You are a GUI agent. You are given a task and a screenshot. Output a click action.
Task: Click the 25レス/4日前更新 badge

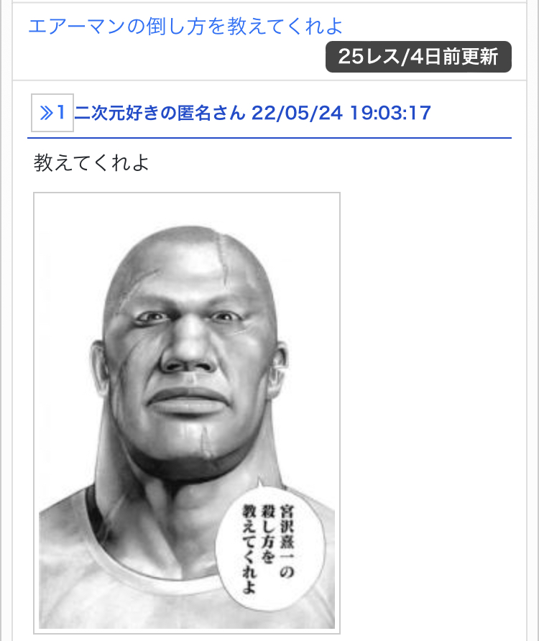[418, 57]
